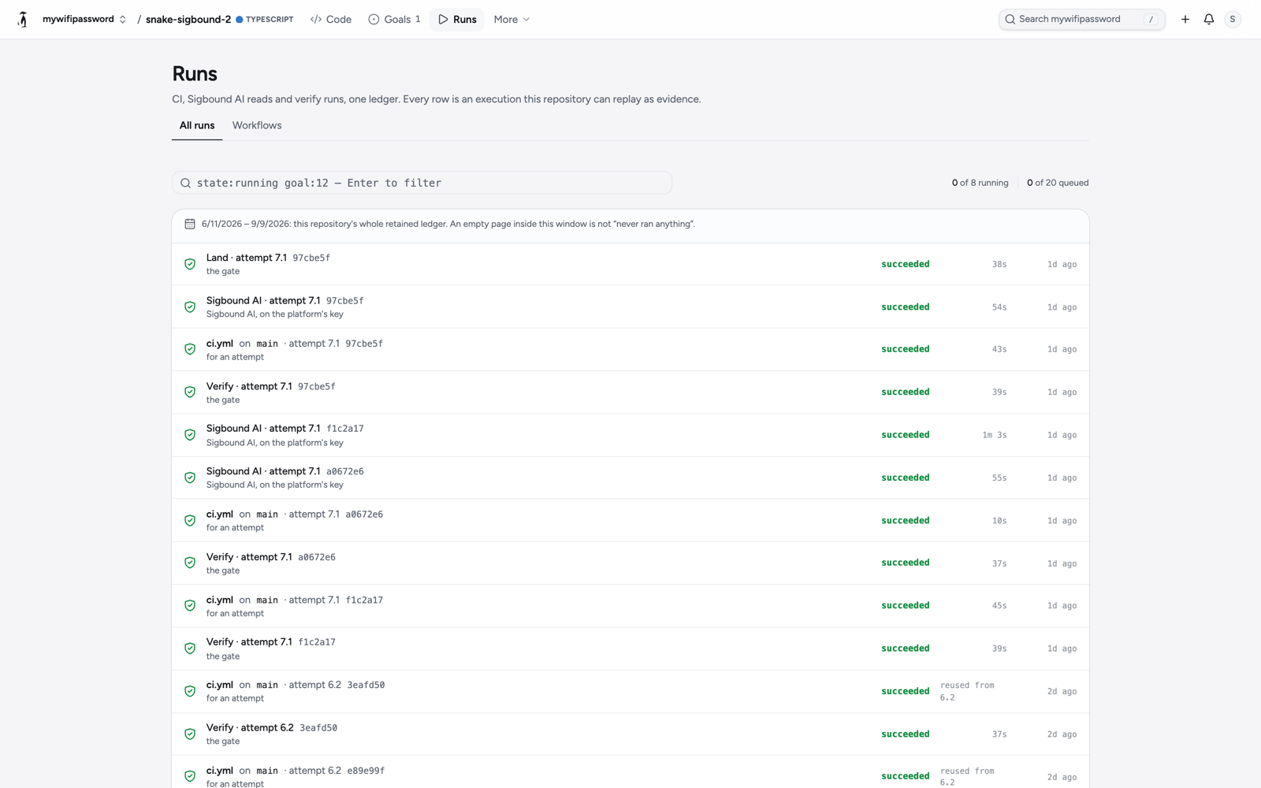This screenshot has width=1261, height=788.
Task: Open Verify attempt 7.1 a0672e6 run
Action: point(630,563)
